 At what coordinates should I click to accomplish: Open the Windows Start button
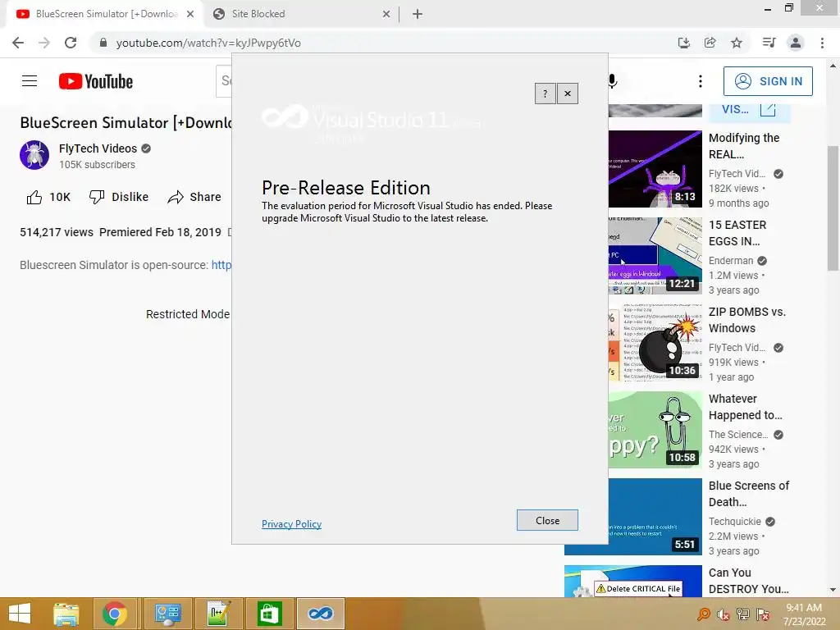click(20, 614)
